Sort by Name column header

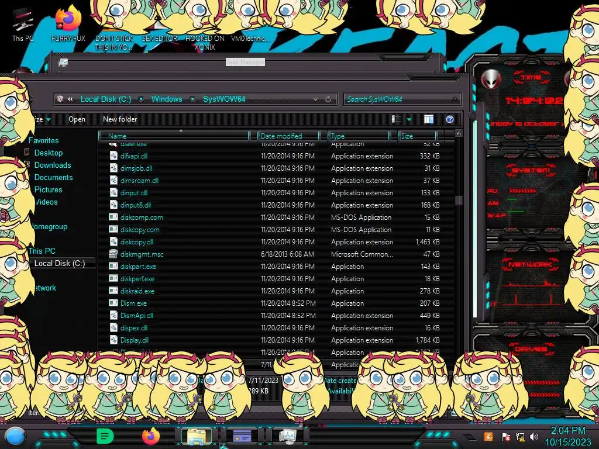click(174, 136)
